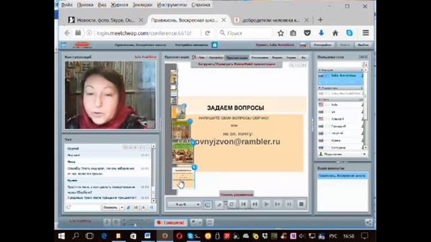Click the browser Поиск search field
Screen dimensions: 431x242
pyautogui.click(x=244, y=33)
